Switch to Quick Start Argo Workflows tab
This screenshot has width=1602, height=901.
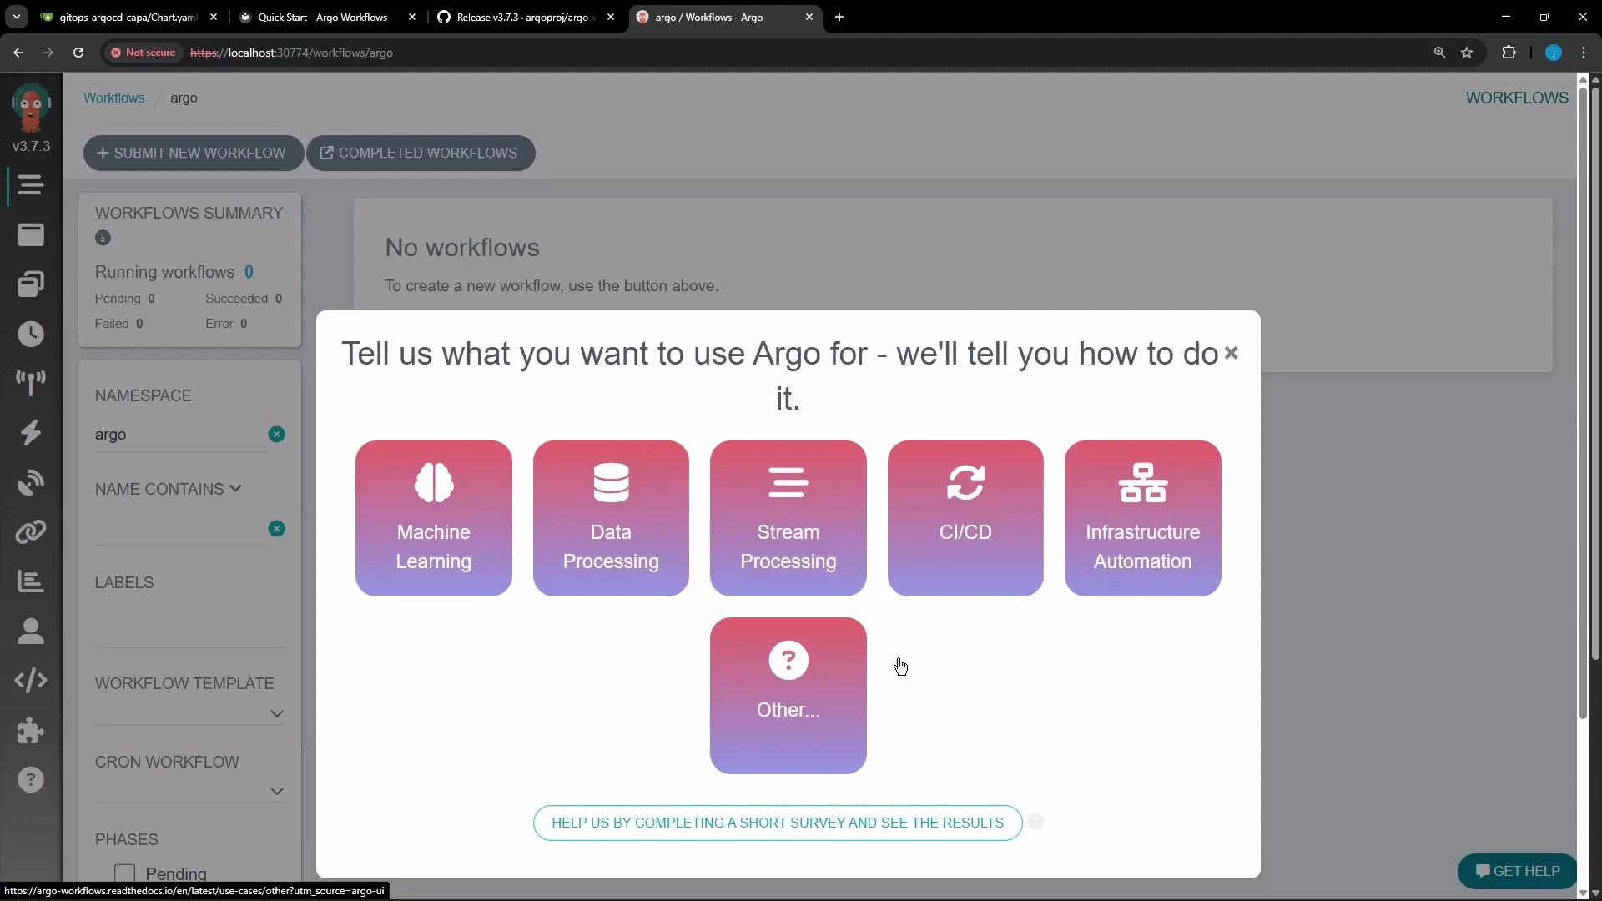[x=327, y=17]
